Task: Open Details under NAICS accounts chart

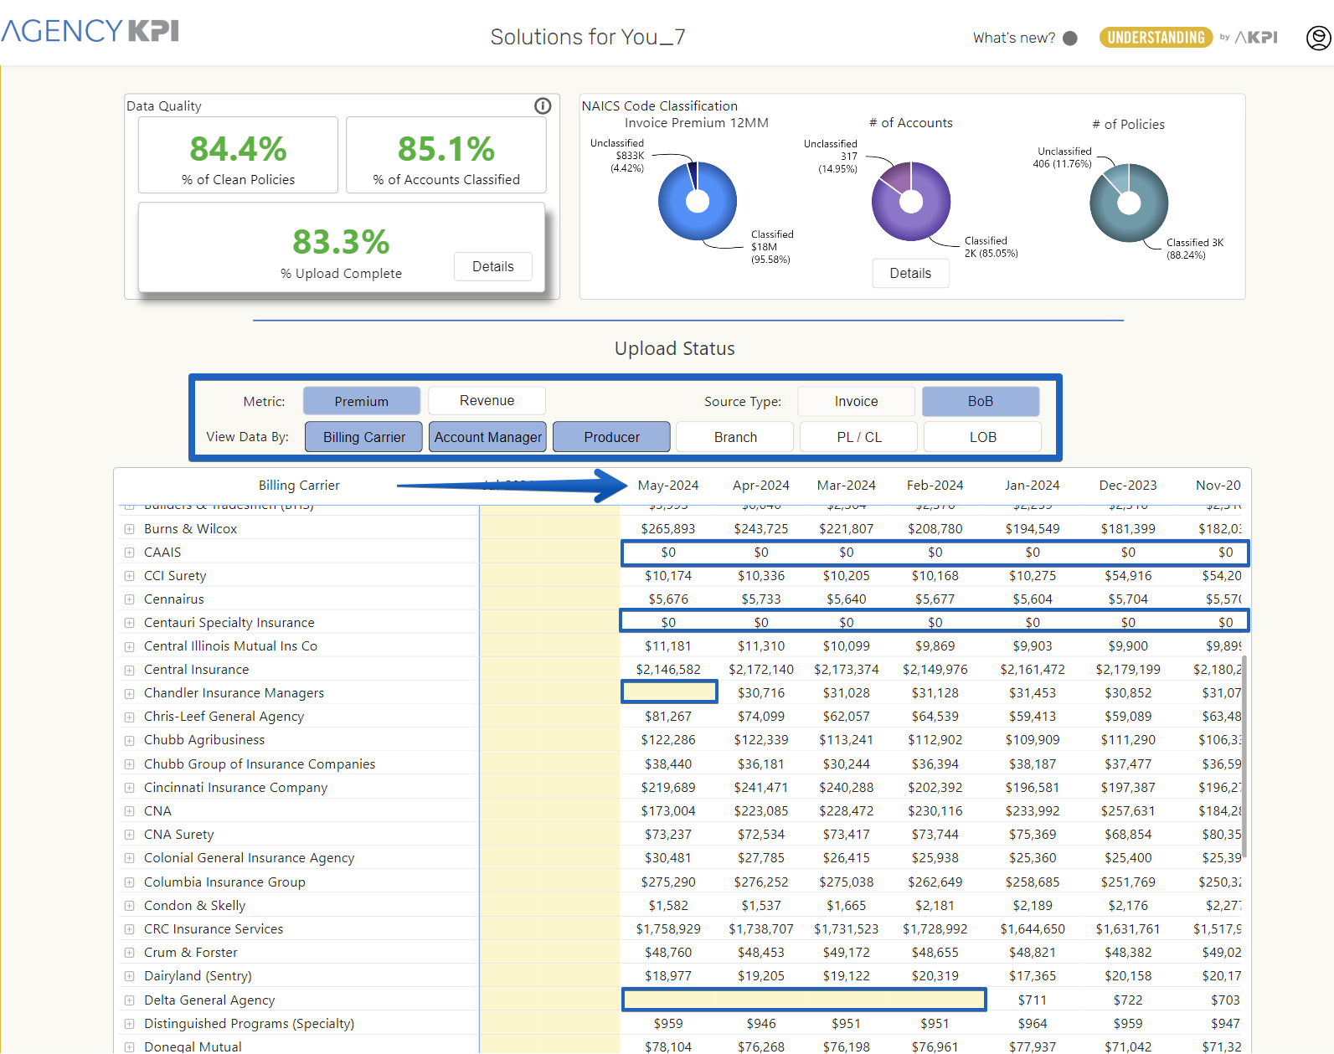Action: point(910,273)
